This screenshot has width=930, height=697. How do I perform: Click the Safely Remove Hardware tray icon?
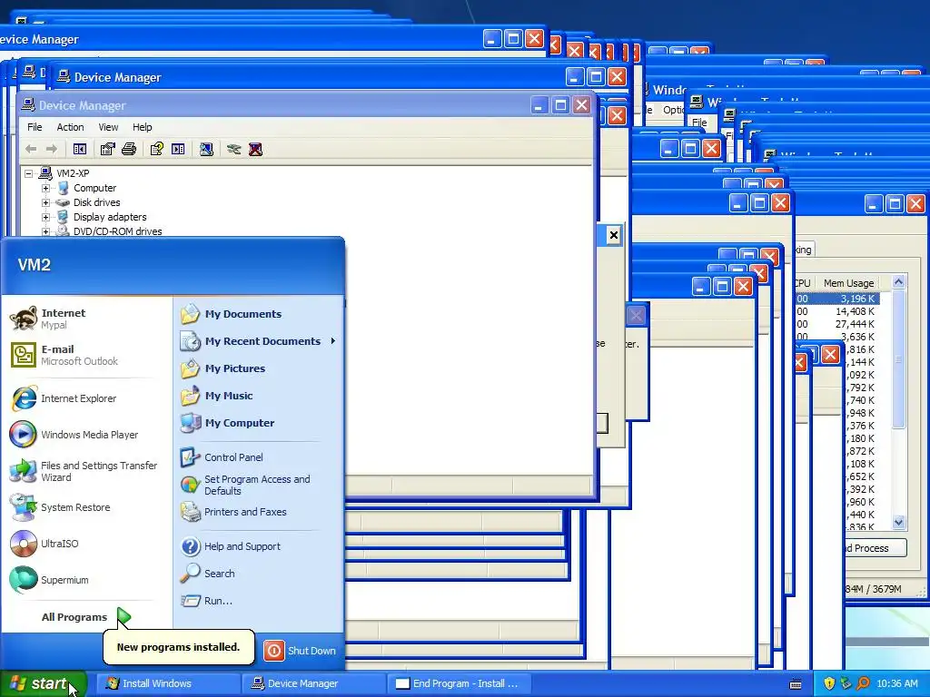[846, 683]
